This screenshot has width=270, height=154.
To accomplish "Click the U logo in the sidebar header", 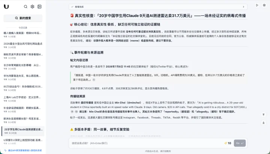I will [6, 6].
